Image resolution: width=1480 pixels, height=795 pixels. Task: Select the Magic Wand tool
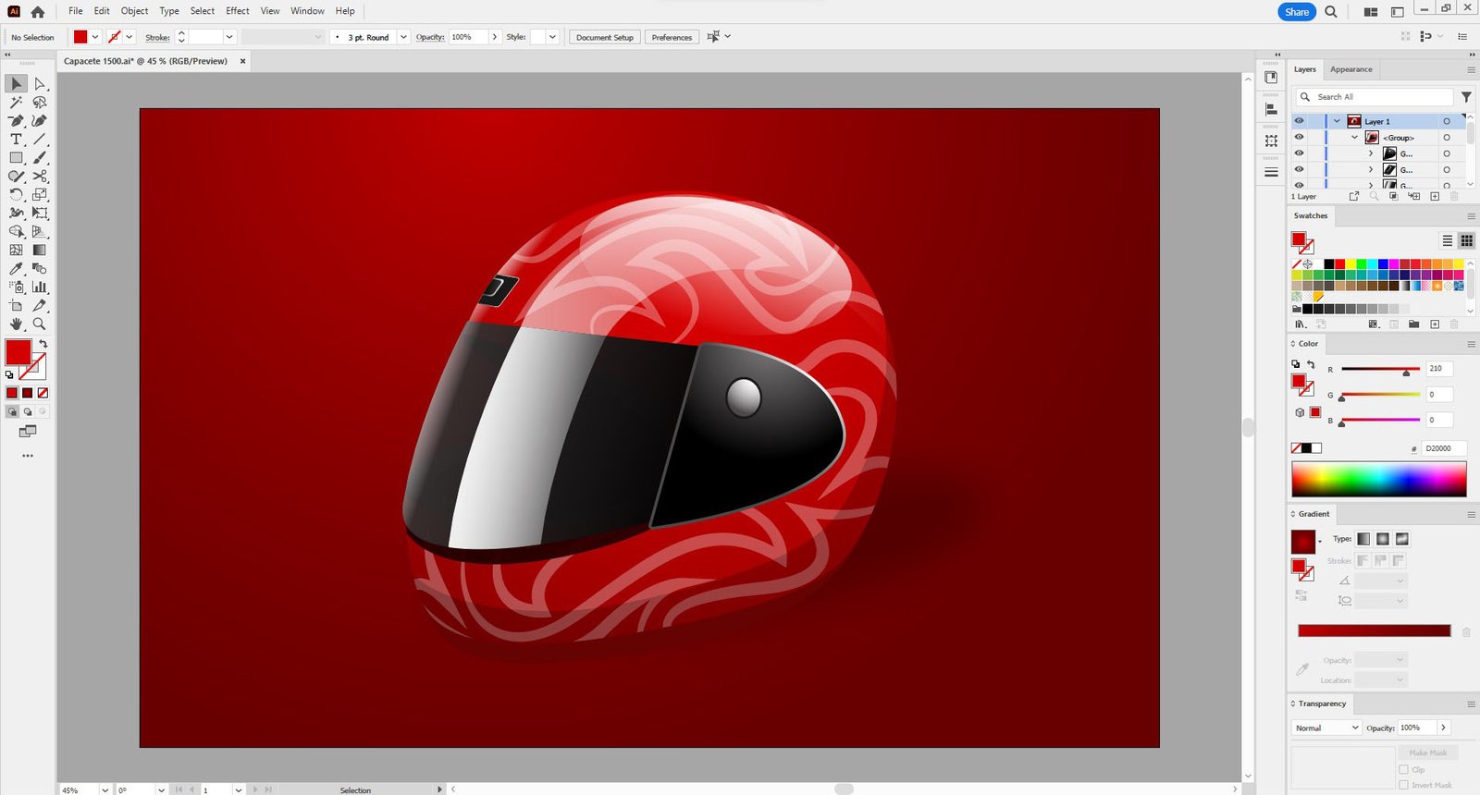pos(16,103)
